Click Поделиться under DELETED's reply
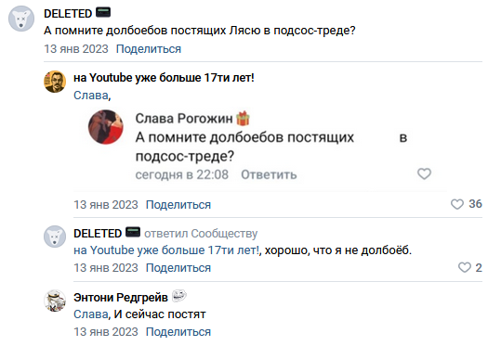501x346 pixels. point(178,268)
